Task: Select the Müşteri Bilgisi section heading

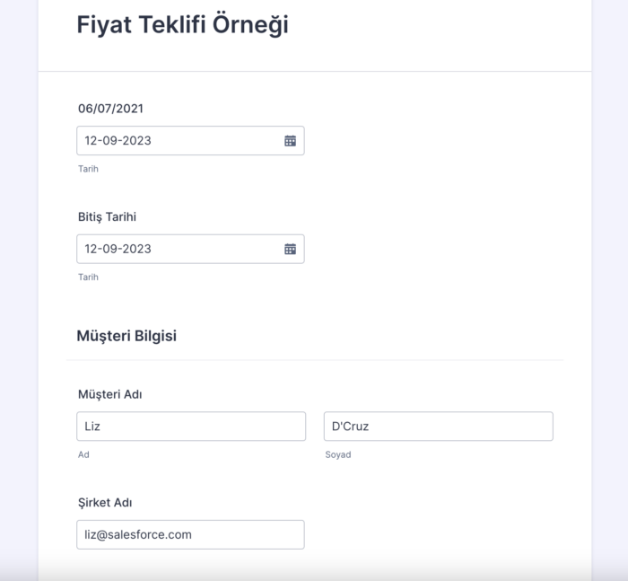Action: click(126, 336)
